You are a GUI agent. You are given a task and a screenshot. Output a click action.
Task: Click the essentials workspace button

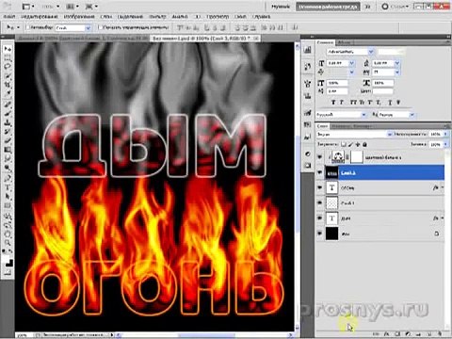tap(328, 7)
